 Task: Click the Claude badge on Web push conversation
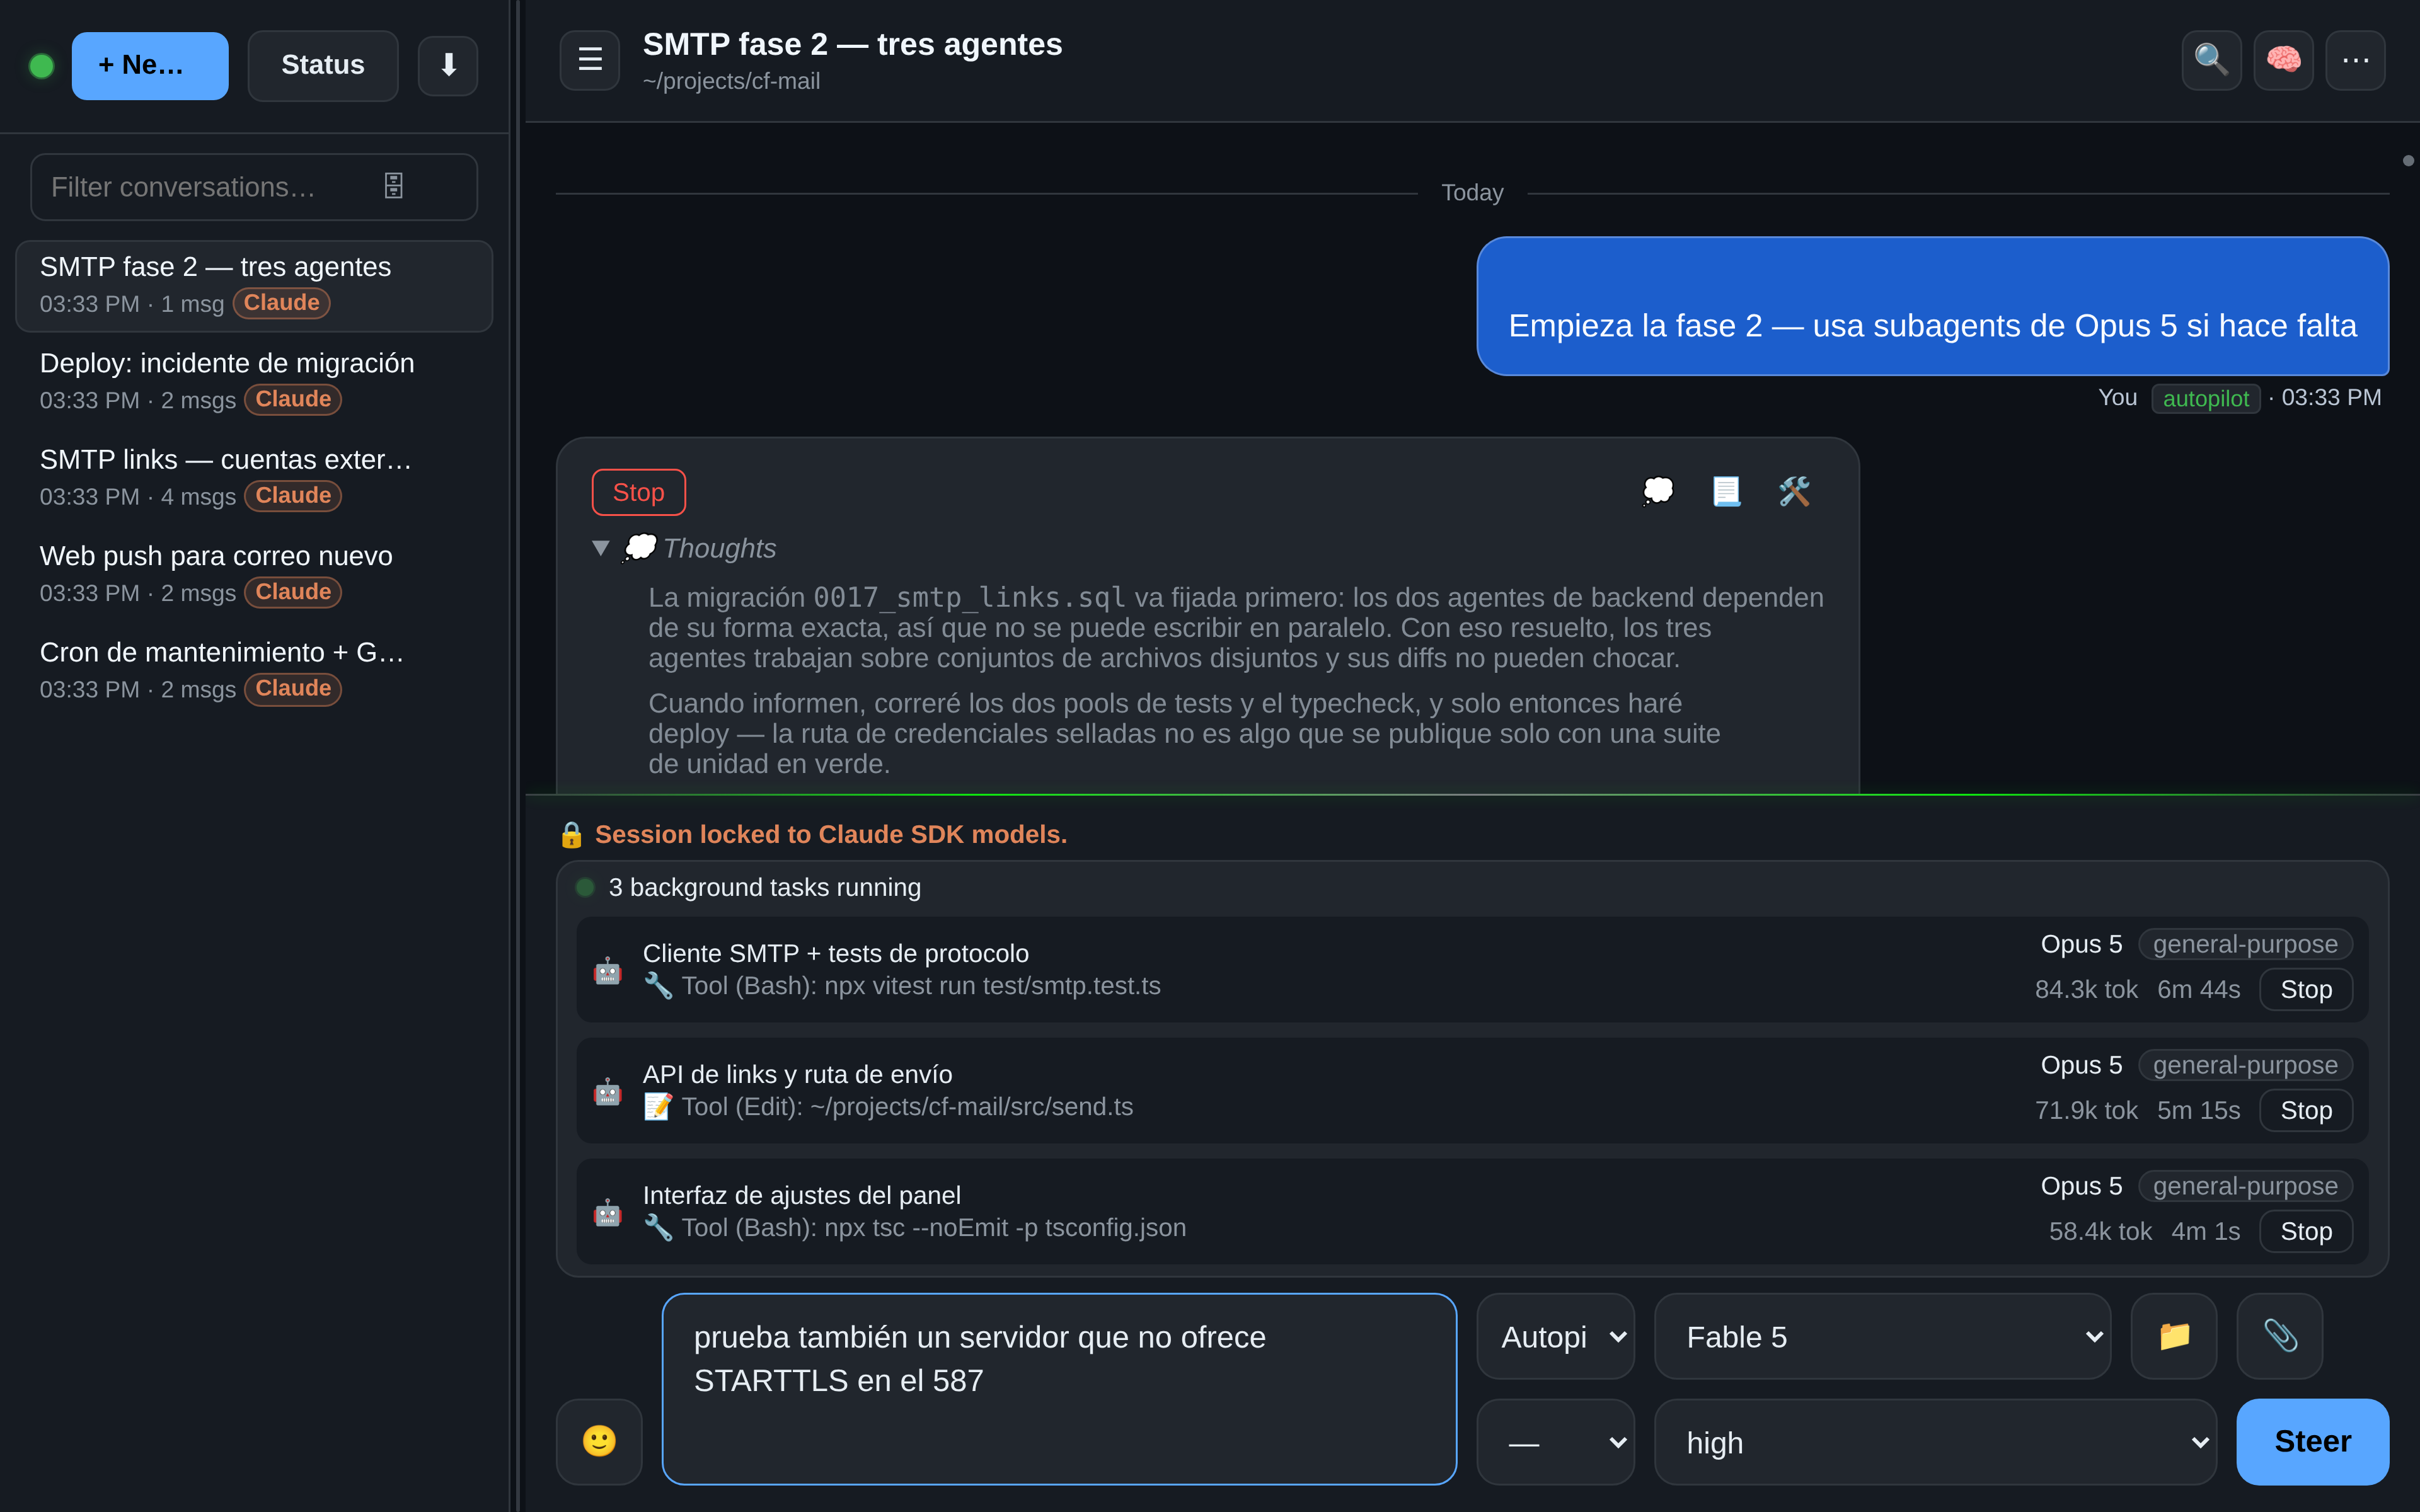tap(293, 592)
